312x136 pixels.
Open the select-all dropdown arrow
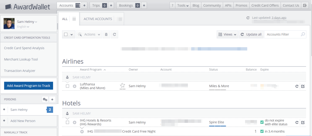coord(71,35)
